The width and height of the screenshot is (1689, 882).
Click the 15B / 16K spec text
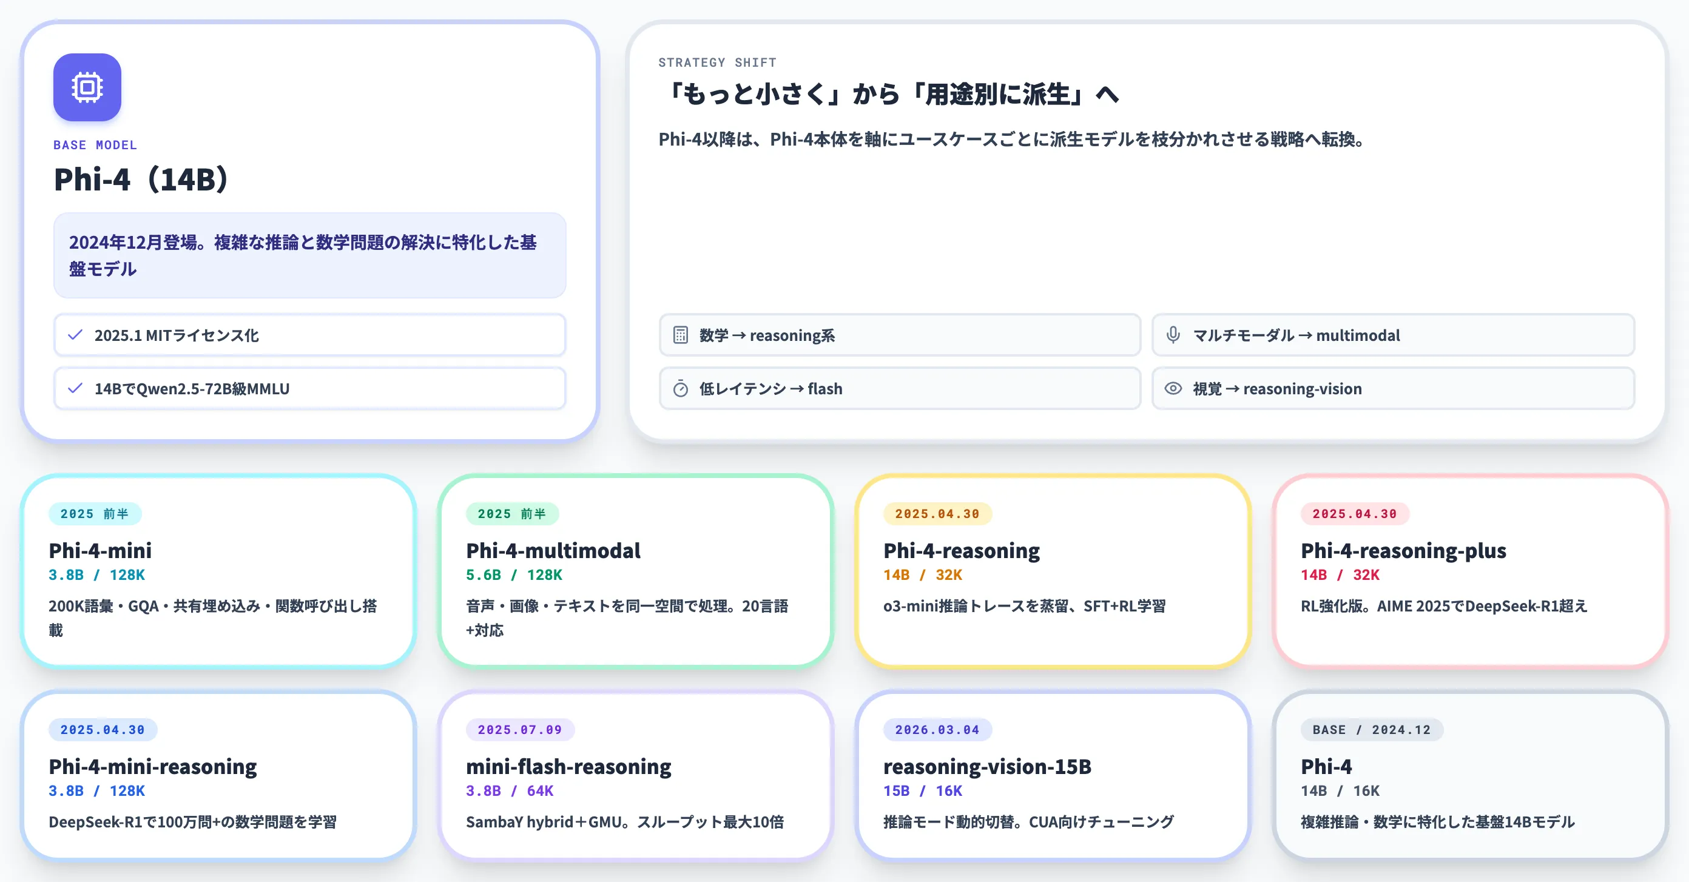coord(923,790)
